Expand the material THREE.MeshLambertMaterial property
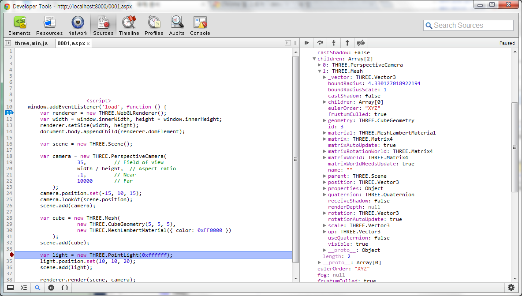 (324, 133)
